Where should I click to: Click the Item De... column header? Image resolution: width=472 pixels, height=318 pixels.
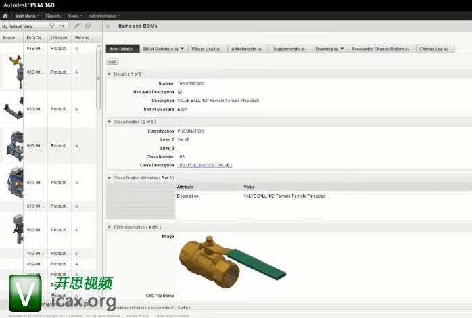click(x=35, y=37)
